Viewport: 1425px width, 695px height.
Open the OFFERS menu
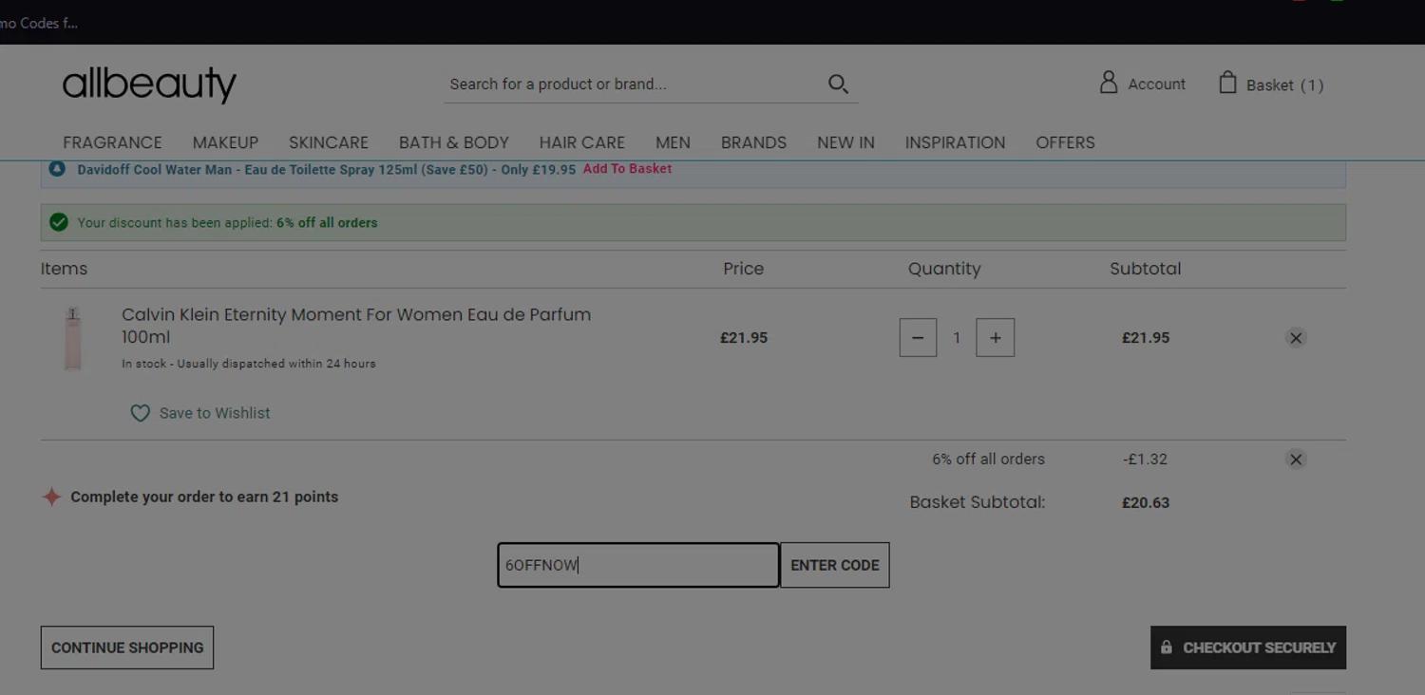[x=1065, y=142]
